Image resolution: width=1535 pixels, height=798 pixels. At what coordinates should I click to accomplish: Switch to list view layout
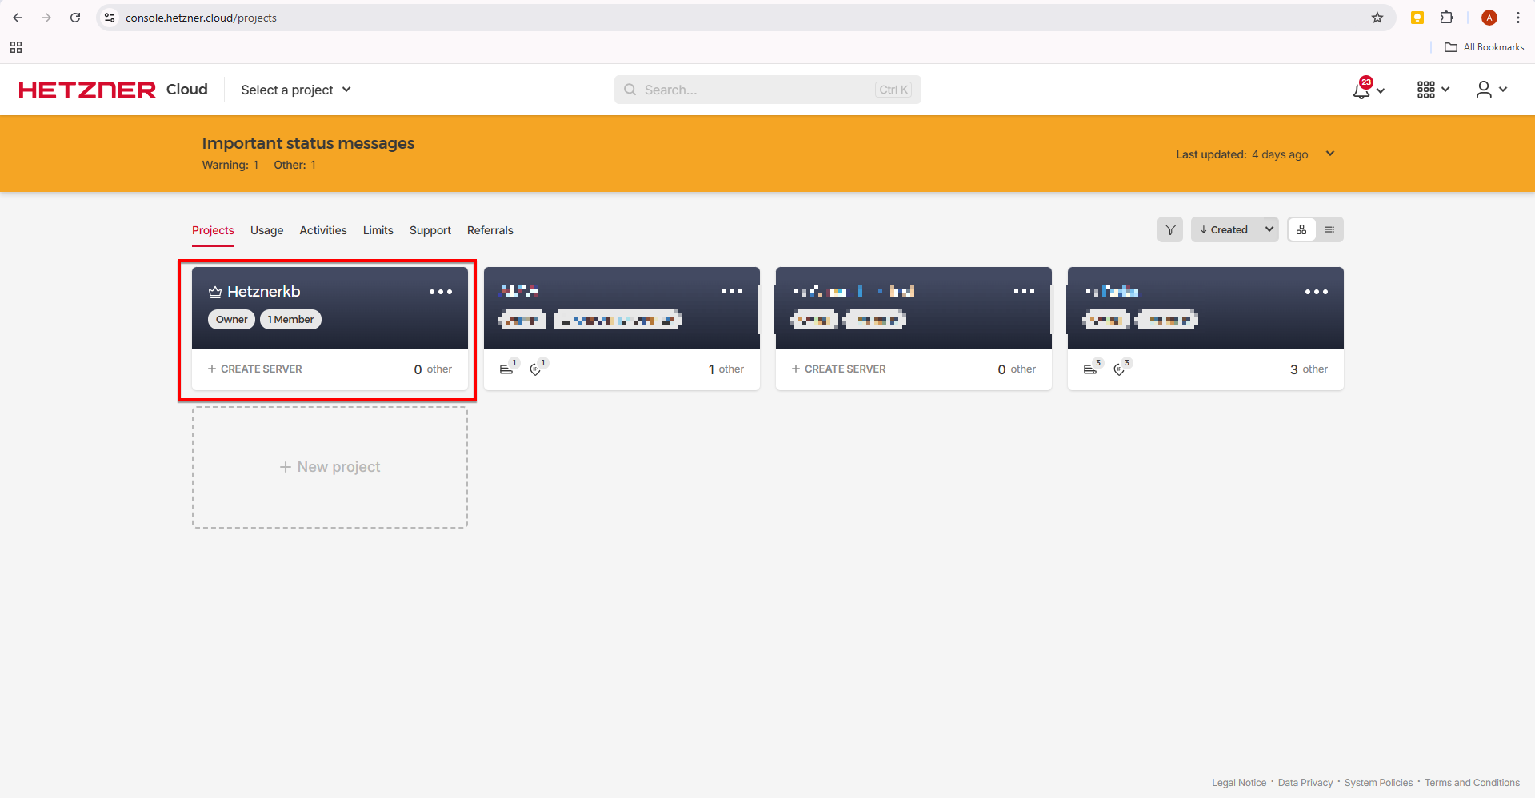1329,229
